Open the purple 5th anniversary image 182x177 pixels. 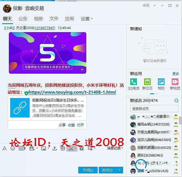pos(48,53)
